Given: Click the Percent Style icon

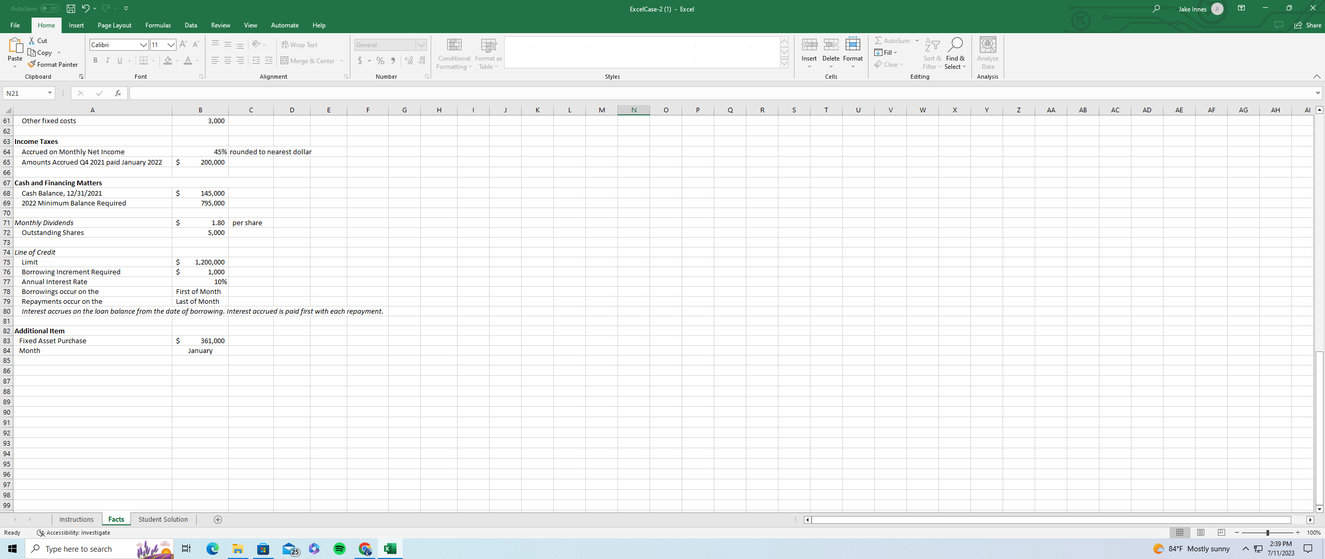Looking at the screenshot, I should (380, 61).
